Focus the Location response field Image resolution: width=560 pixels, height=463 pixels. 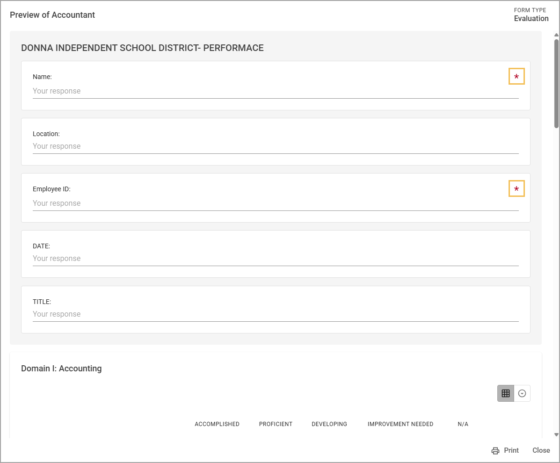click(276, 146)
